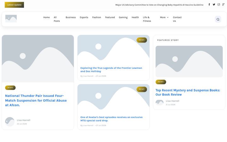Viewport: 227px width, 142px height.
Task: Open the Twitter social icon
Action: coord(214,5)
